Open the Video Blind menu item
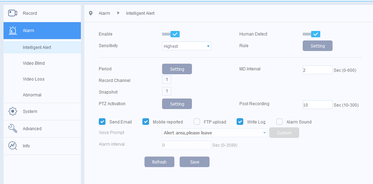This screenshot has height=184, width=373. tap(34, 63)
